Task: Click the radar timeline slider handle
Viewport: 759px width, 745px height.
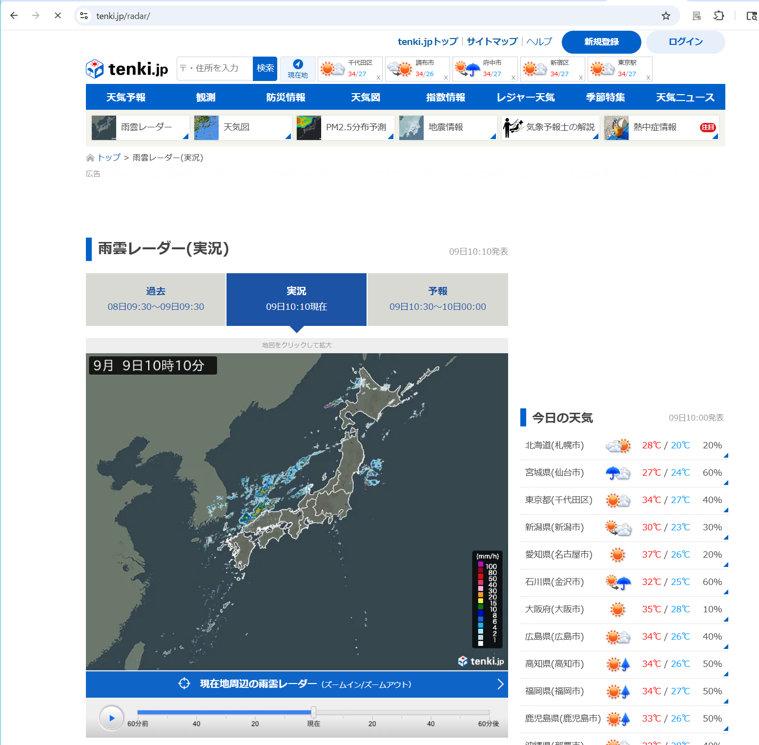Action: point(313,712)
